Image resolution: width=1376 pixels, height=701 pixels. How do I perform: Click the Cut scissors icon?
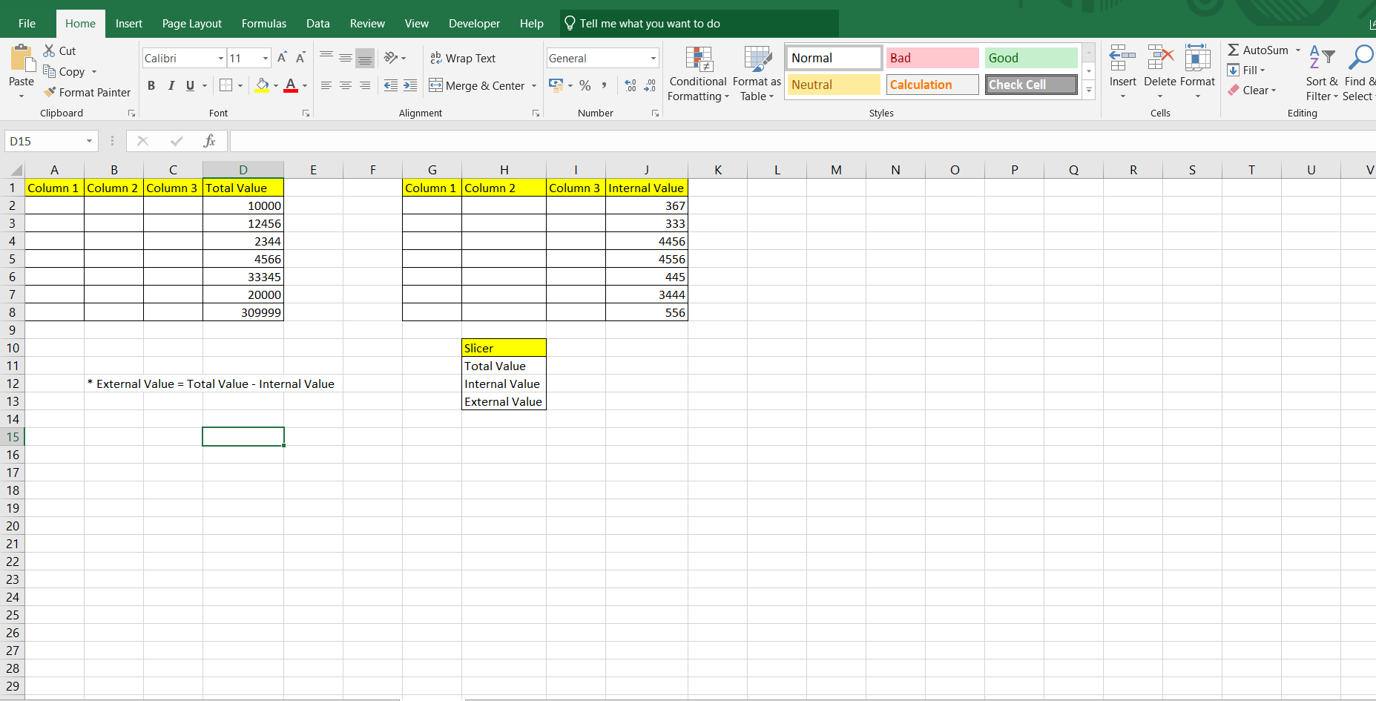pos(49,50)
